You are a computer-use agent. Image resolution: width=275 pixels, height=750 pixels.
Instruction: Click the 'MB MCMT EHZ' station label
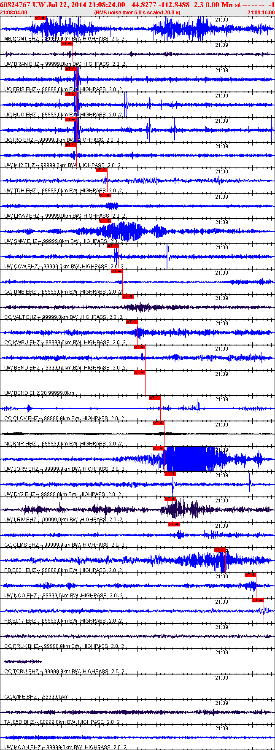(x=21, y=39)
